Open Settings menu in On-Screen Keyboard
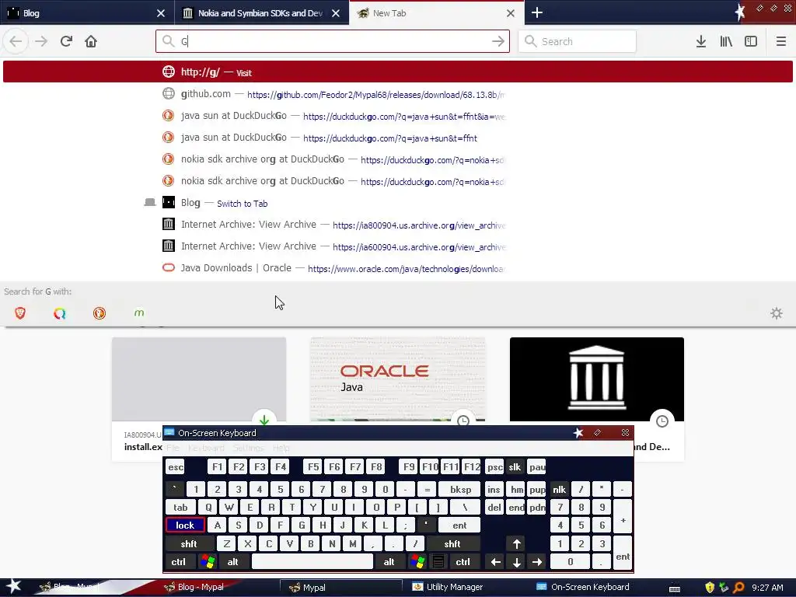 coord(248,448)
